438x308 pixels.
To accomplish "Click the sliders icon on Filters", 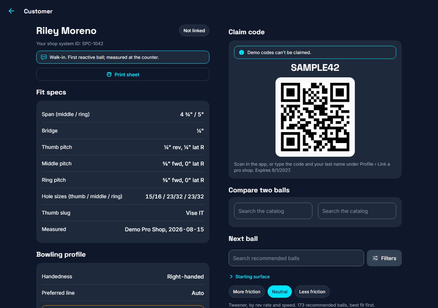I will click(x=375, y=258).
